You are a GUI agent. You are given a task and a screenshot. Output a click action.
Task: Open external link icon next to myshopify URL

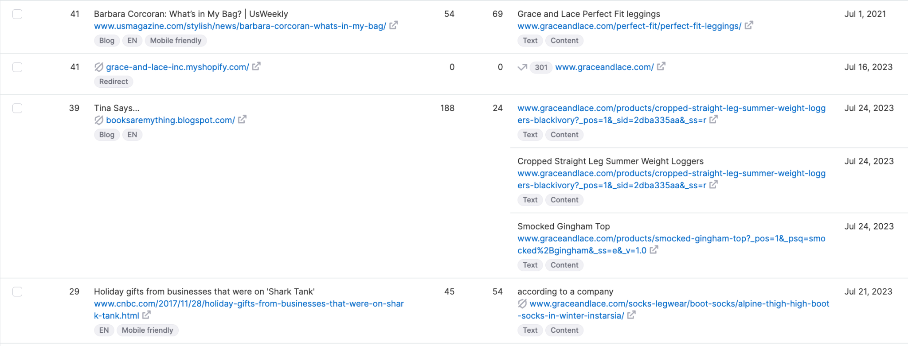(x=256, y=66)
